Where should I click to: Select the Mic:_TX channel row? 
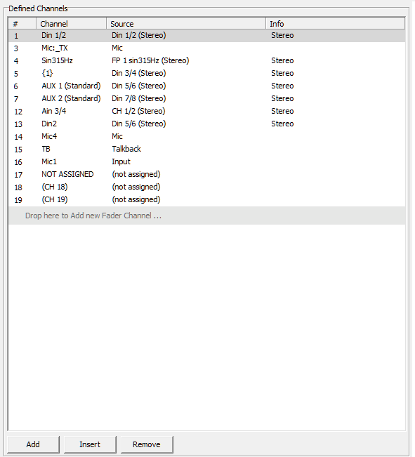206,48
